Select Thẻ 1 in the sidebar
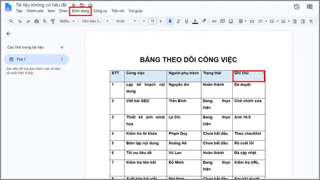320x180 pixels. point(36,60)
